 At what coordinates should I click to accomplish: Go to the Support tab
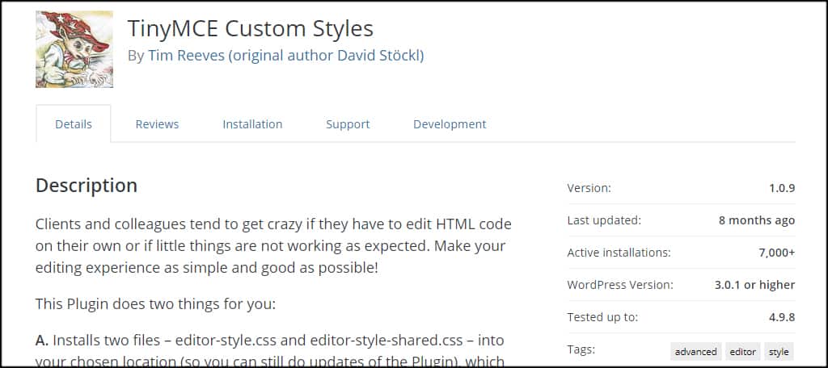click(x=348, y=124)
